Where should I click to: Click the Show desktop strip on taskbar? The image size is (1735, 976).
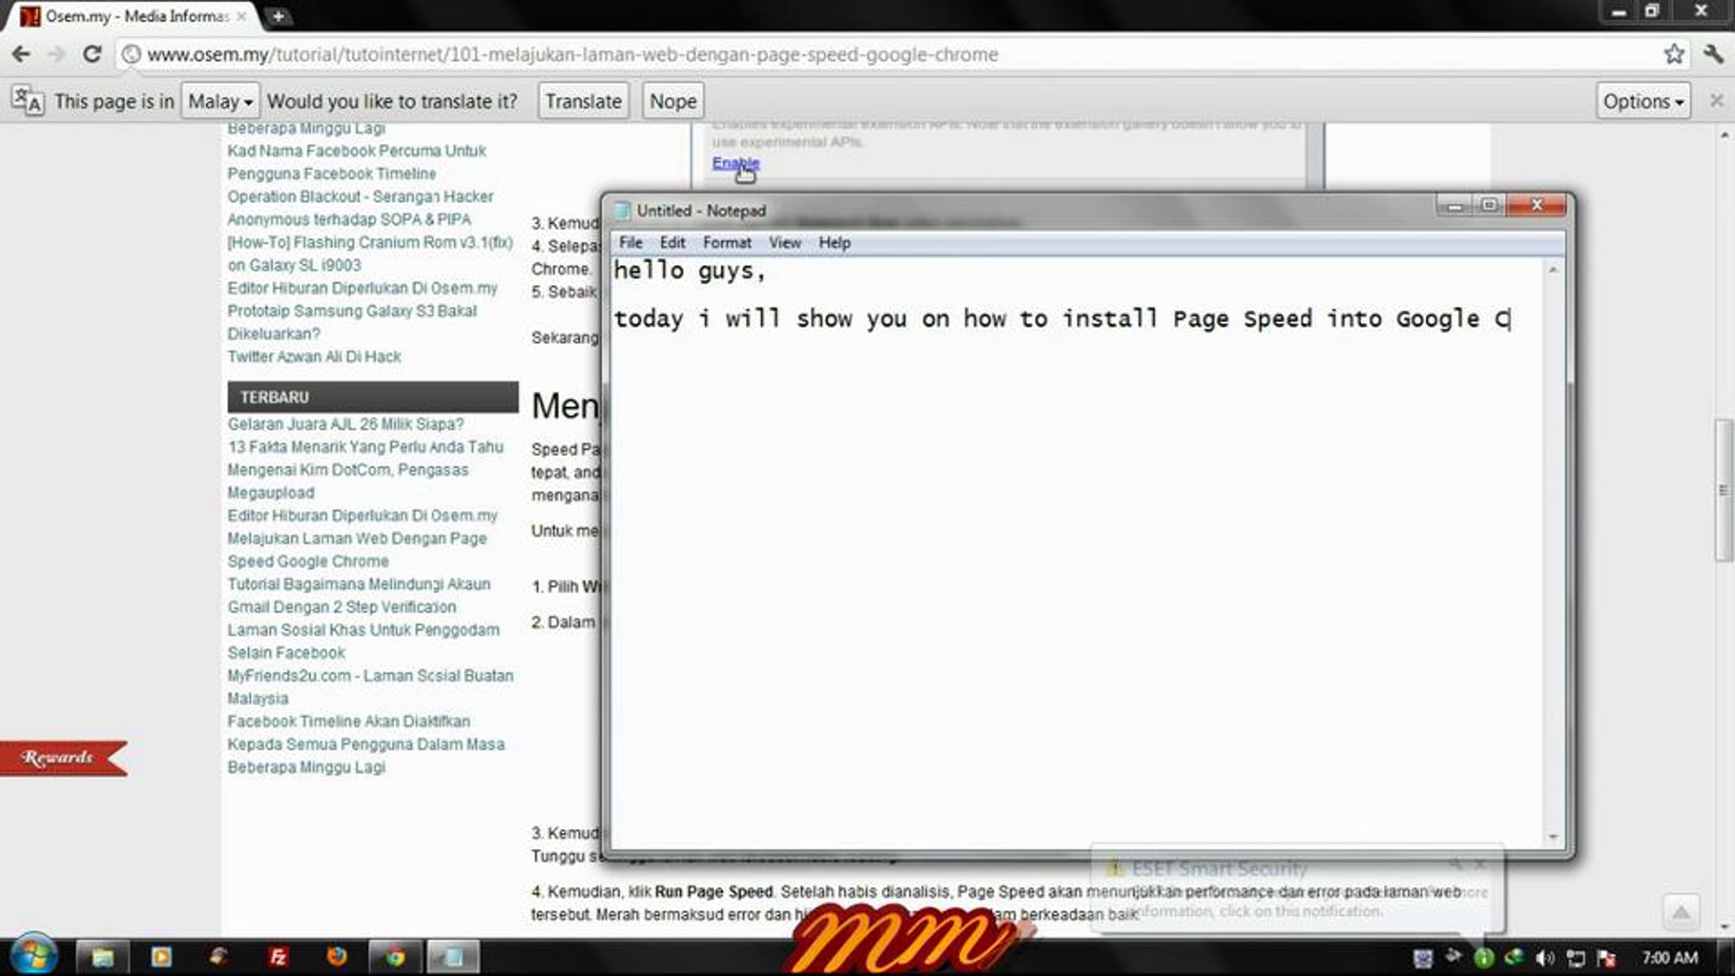pos(1726,957)
